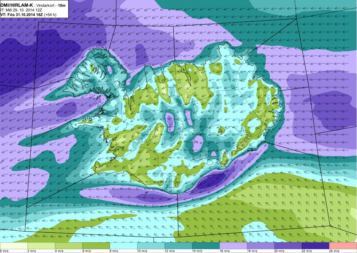Click the pale yellow 0–2 m/s legend swatch
The height and width of the screenshot is (253, 357).
click(14, 246)
